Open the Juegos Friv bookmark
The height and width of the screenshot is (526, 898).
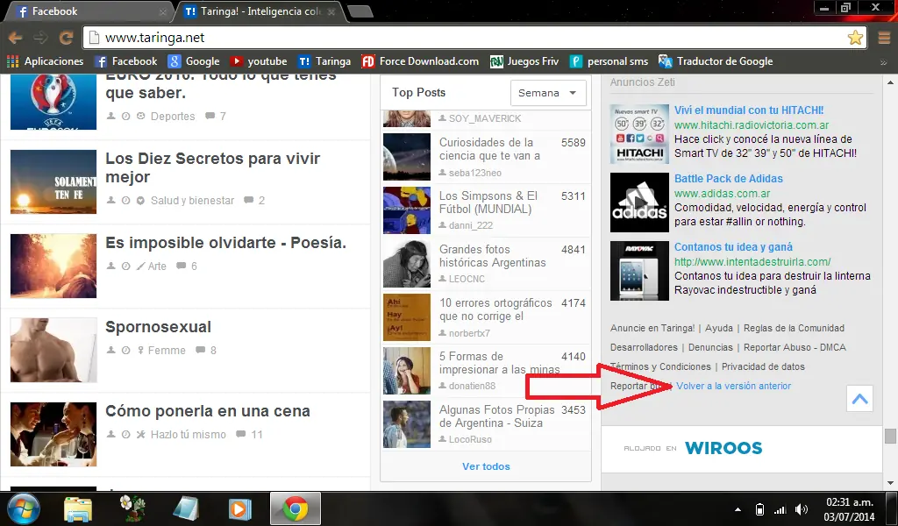524,61
